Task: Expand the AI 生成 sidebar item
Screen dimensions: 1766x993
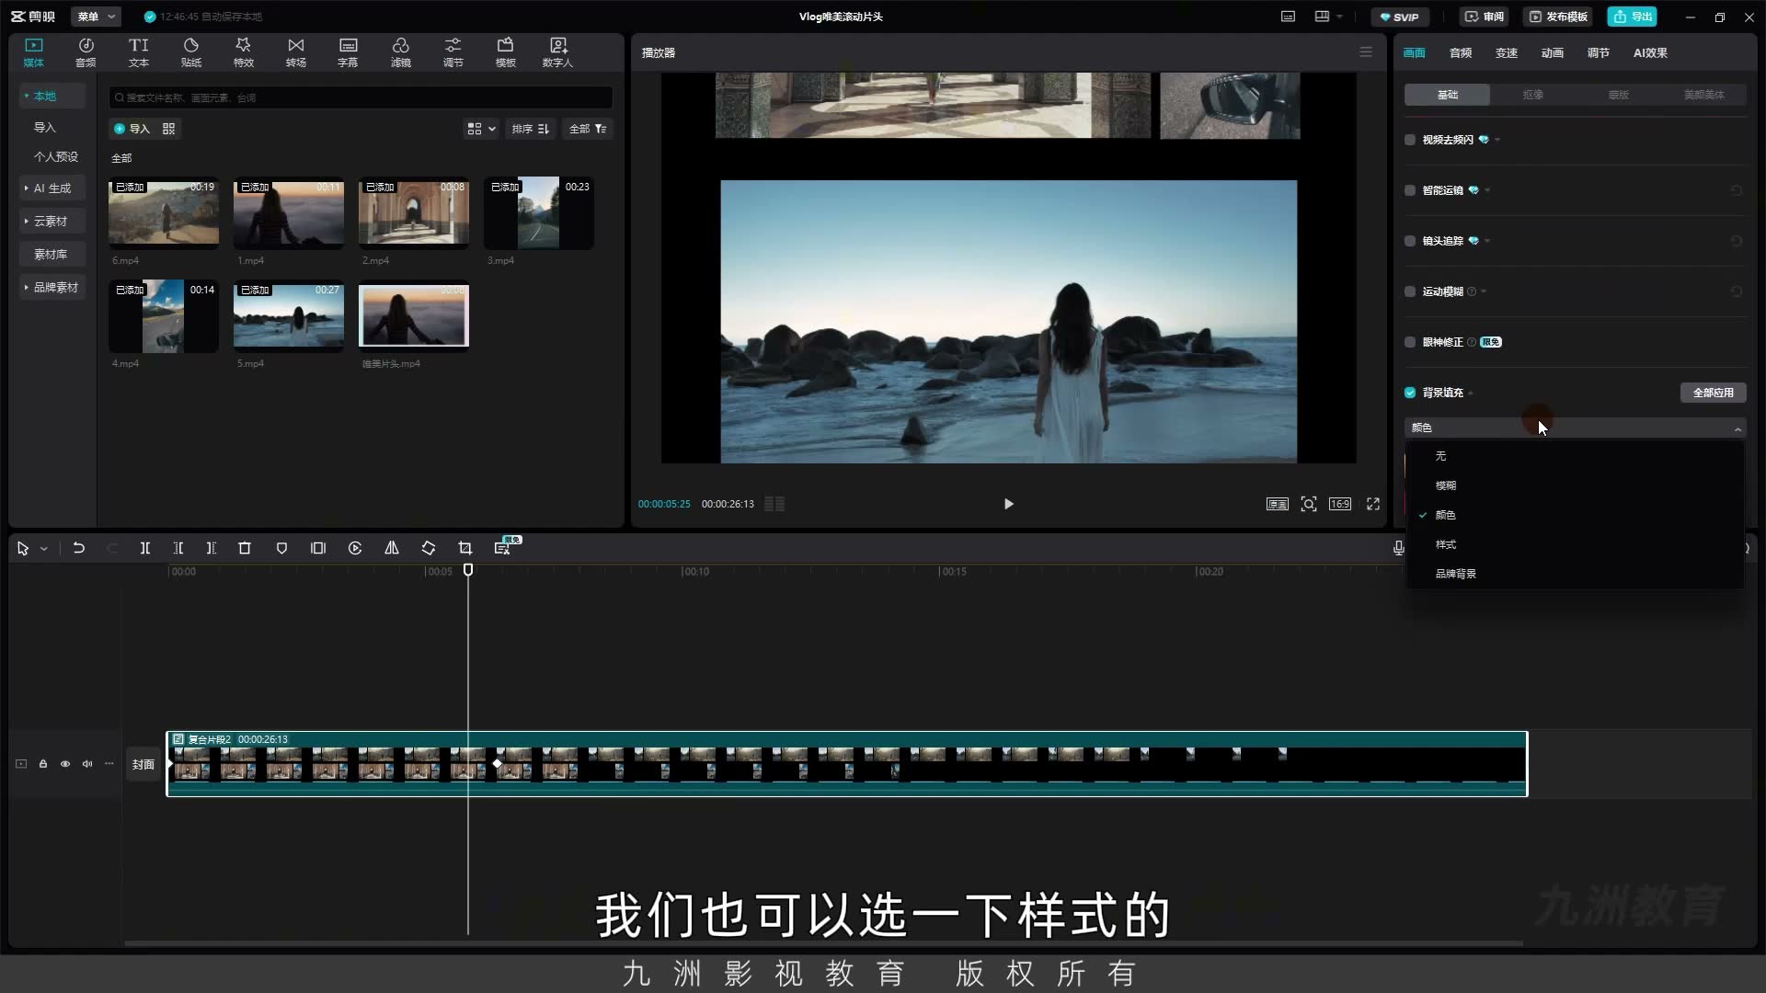Action: pos(52,188)
